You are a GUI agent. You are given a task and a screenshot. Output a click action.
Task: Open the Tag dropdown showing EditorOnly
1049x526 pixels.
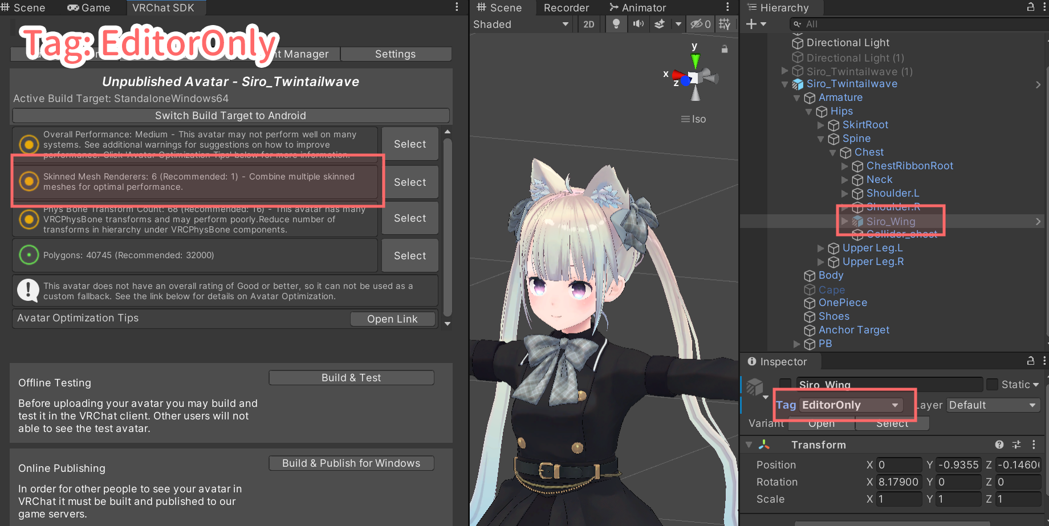click(851, 405)
